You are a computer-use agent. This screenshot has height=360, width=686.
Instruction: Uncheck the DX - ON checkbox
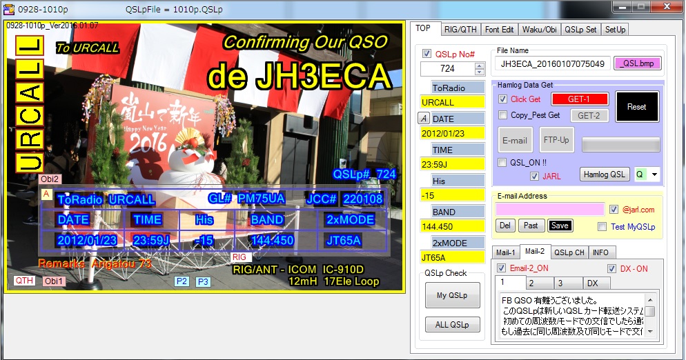pyautogui.click(x=611, y=268)
